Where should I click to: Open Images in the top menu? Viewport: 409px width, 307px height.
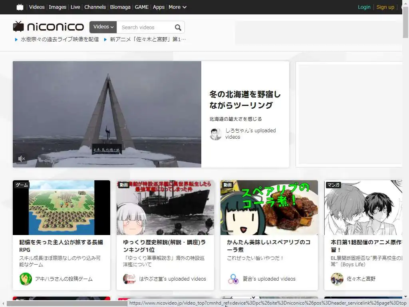[x=58, y=7]
